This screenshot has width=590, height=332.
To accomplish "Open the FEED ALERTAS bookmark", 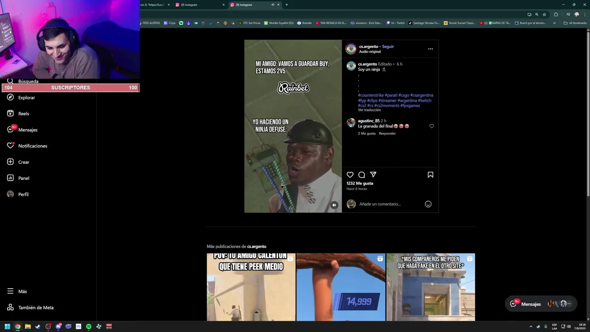I will pos(150,23).
